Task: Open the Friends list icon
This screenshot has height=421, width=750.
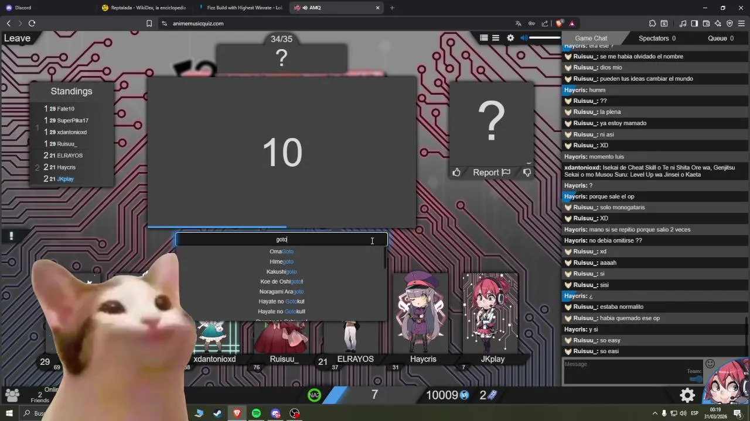Action: pyautogui.click(x=12, y=395)
